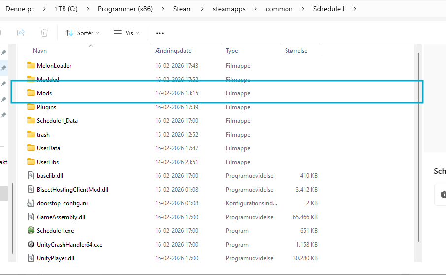
Task: Click the share toolbar icon
Action: click(x=21, y=33)
